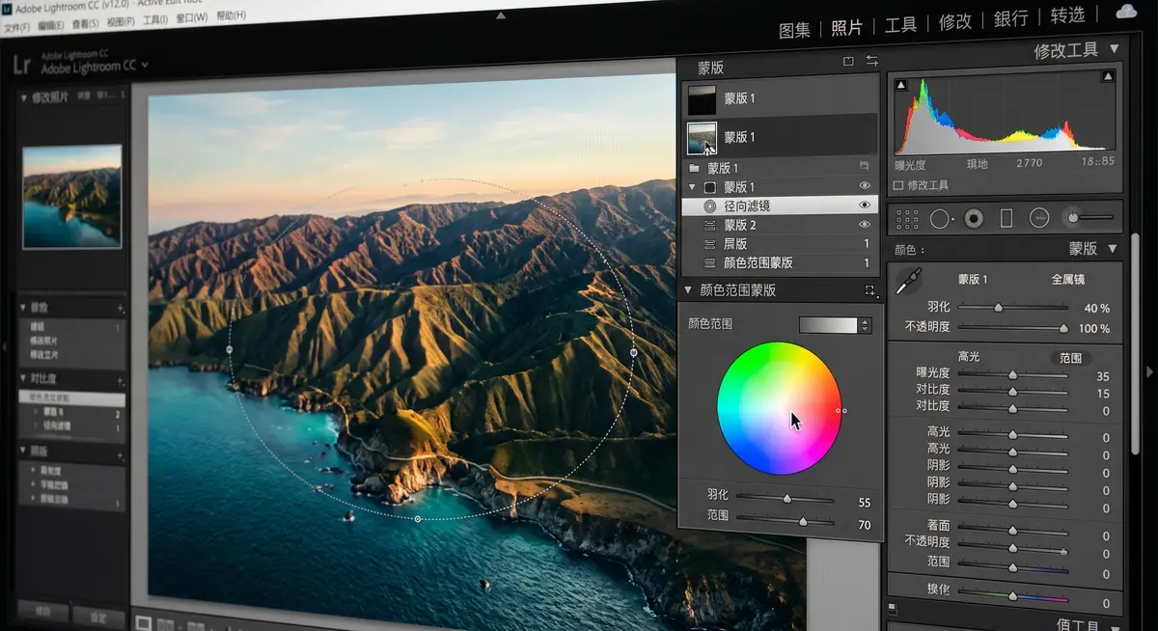Select the second 蒙版 1 thumbnail with landscape
1158x631 pixels.
coord(702,137)
